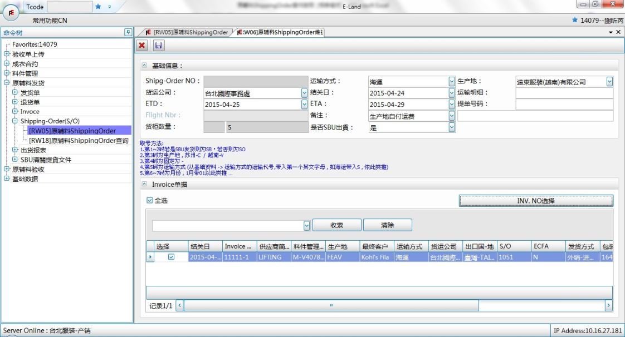The image size is (625, 337).
Task: Click the blue star favorites icon beside Tcode
Action: pos(98,7)
